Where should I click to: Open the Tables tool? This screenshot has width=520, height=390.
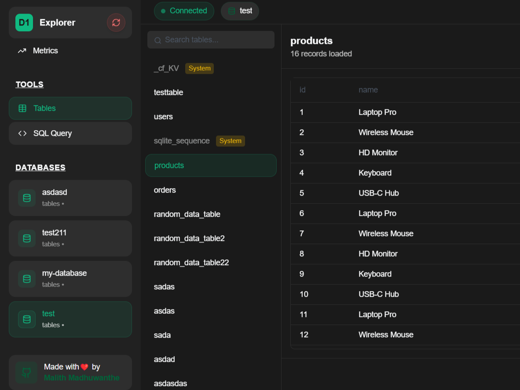tap(70, 108)
